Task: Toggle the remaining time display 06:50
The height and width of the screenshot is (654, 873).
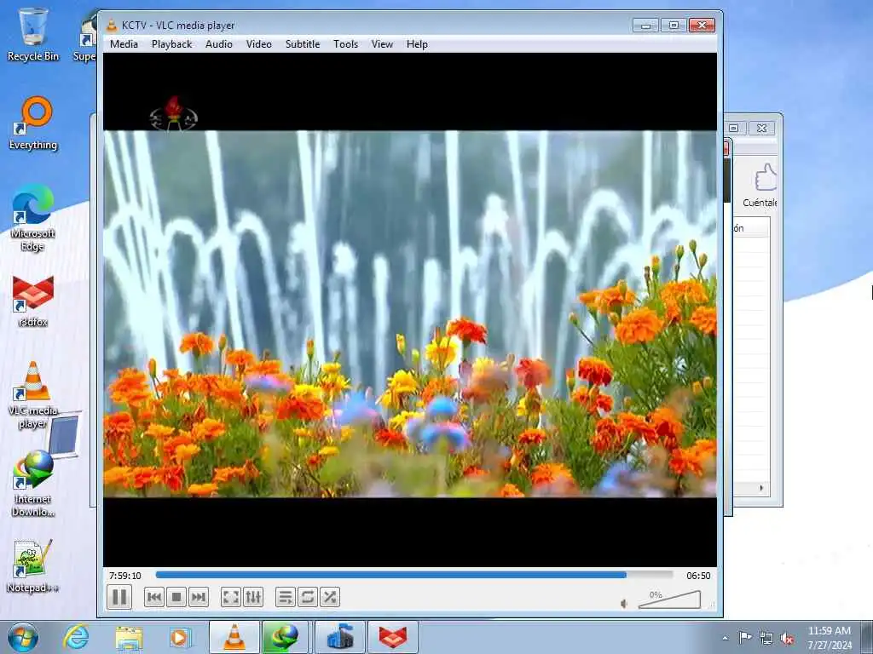Action: (698, 576)
